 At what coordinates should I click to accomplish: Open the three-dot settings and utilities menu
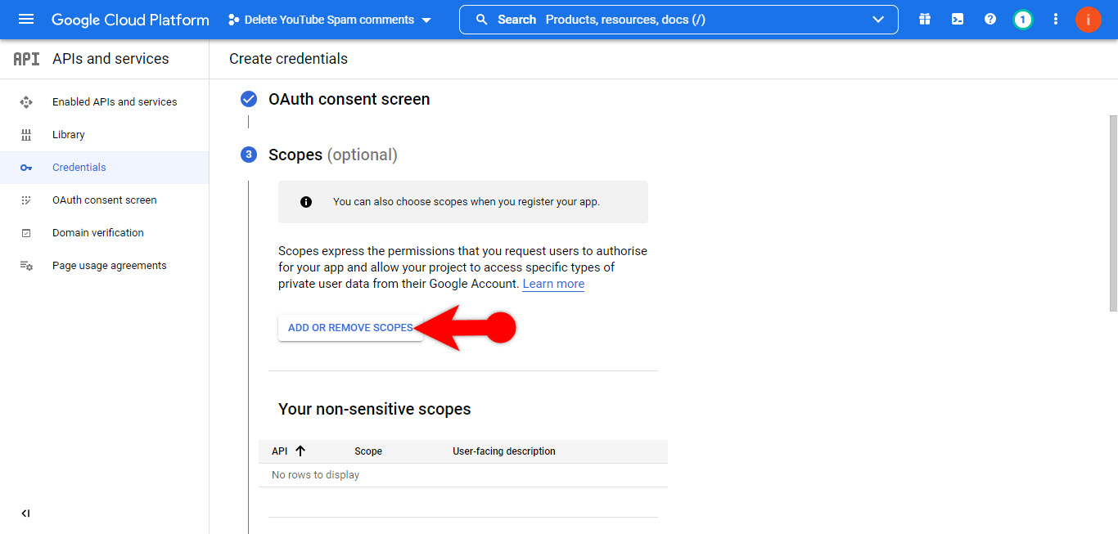1056,20
